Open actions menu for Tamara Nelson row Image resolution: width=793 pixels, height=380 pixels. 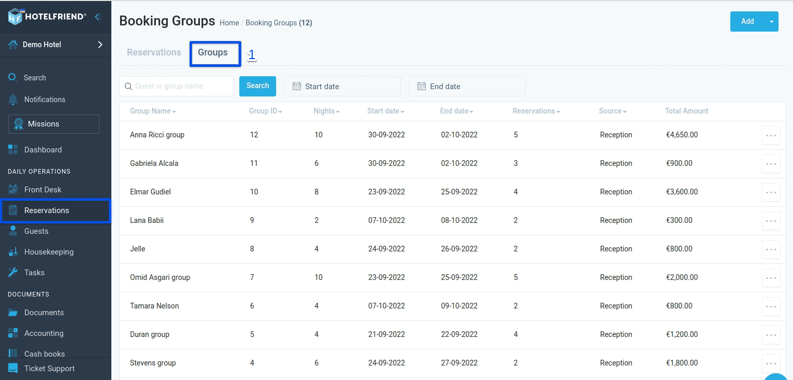tap(771, 306)
